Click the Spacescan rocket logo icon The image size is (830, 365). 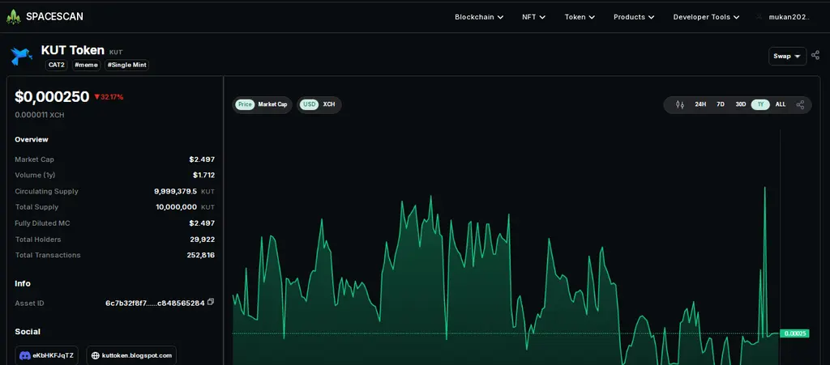[x=13, y=16]
